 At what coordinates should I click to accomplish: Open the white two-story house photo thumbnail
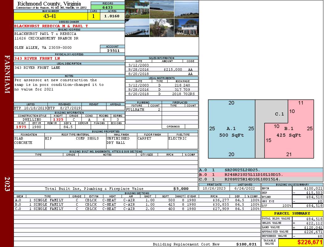pyautogui.click(x=186, y=28)
